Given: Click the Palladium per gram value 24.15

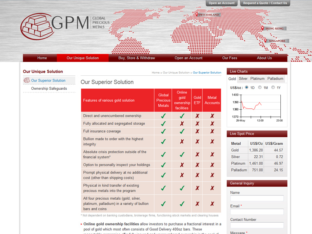Looking at the screenshot, I should click(278, 170).
